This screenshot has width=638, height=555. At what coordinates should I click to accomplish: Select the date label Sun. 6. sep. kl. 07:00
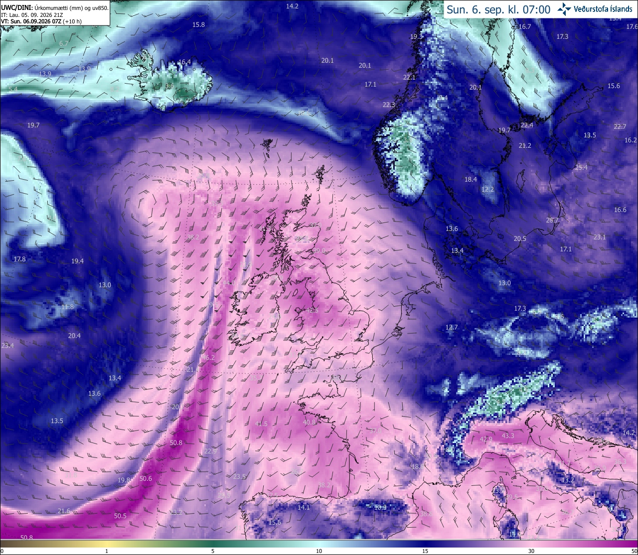pos(498,9)
